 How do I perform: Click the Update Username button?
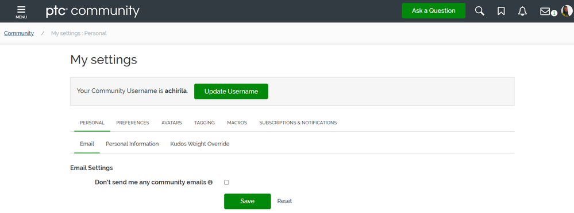[231, 92]
